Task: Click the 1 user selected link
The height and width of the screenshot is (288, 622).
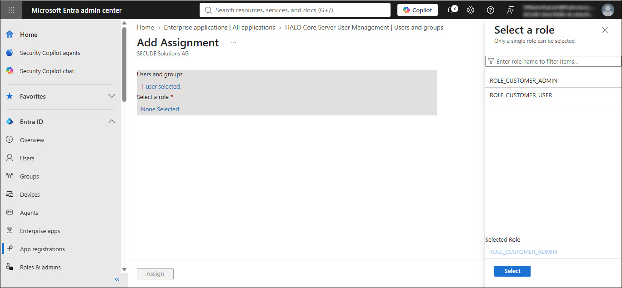Action: pyautogui.click(x=161, y=86)
